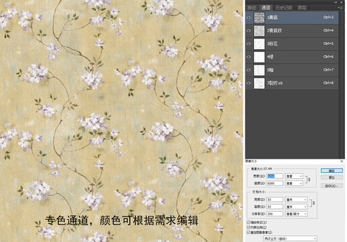Select the Ctrl+4 channel thumbnail
Image resolution: width=347 pixels, height=242 pixels.
coord(259,31)
